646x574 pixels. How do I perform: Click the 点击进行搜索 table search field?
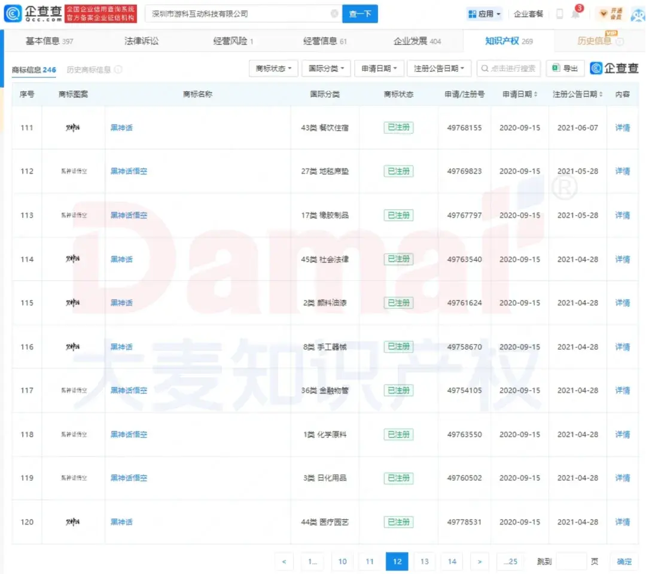509,68
